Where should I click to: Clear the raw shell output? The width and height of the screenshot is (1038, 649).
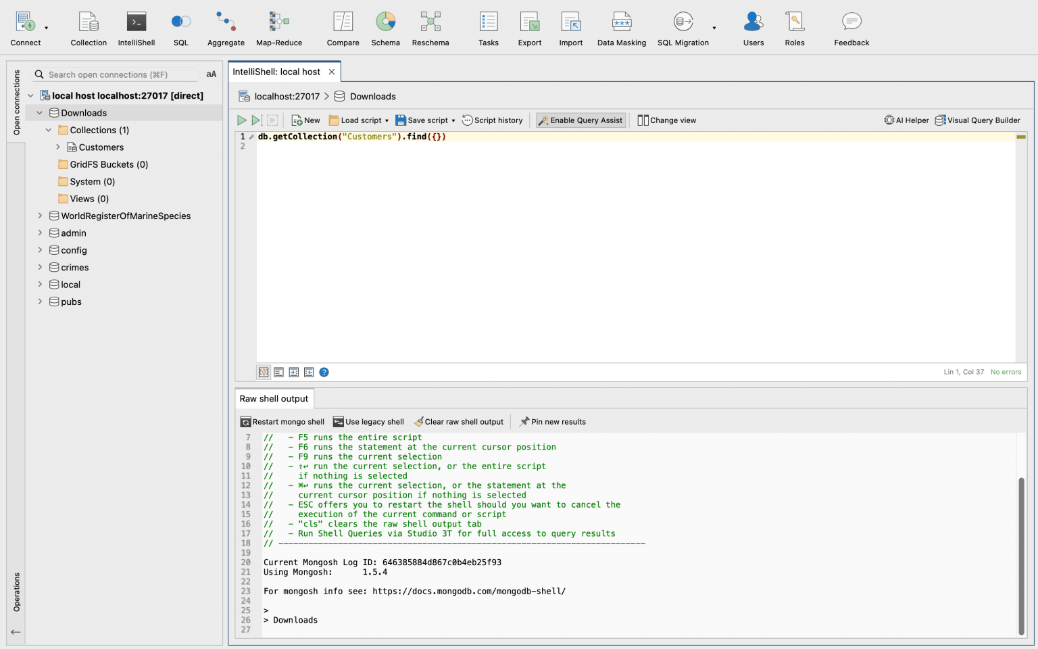(x=459, y=421)
